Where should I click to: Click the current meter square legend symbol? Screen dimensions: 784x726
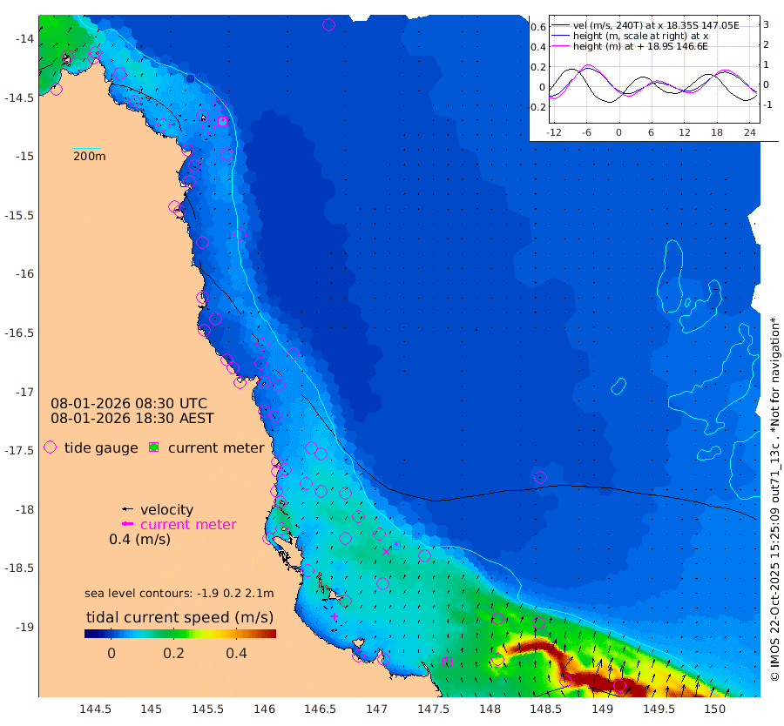click(154, 447)
